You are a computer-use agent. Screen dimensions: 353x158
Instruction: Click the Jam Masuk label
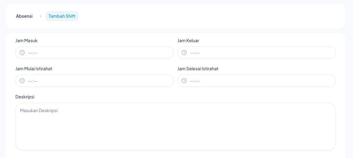pos(26,41)
